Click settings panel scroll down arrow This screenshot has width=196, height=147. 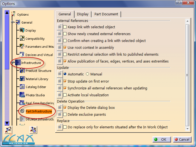(187, 129)
